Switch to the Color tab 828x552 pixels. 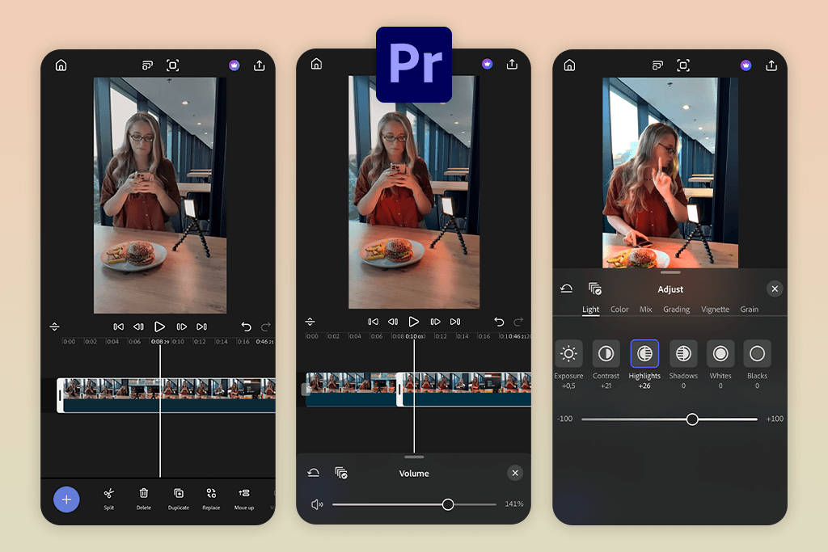[x=619, y=310]
